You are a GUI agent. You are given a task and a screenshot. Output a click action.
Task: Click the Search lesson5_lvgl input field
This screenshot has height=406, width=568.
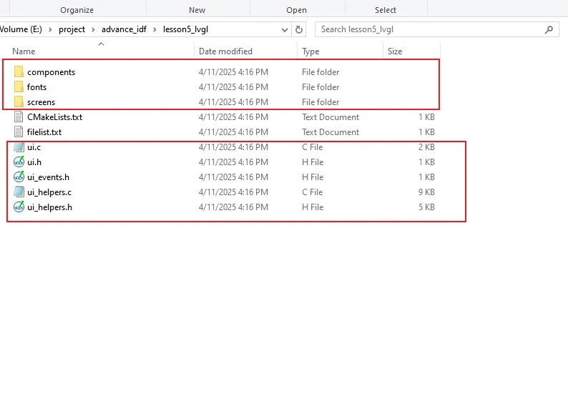429,29
